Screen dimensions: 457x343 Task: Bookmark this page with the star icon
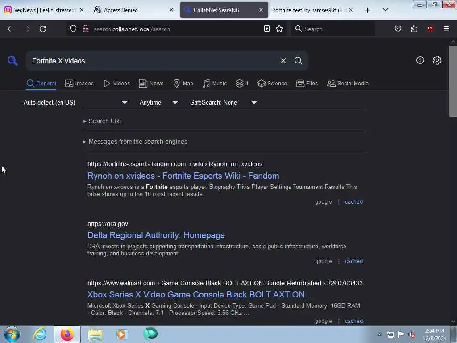pos(279,29)
